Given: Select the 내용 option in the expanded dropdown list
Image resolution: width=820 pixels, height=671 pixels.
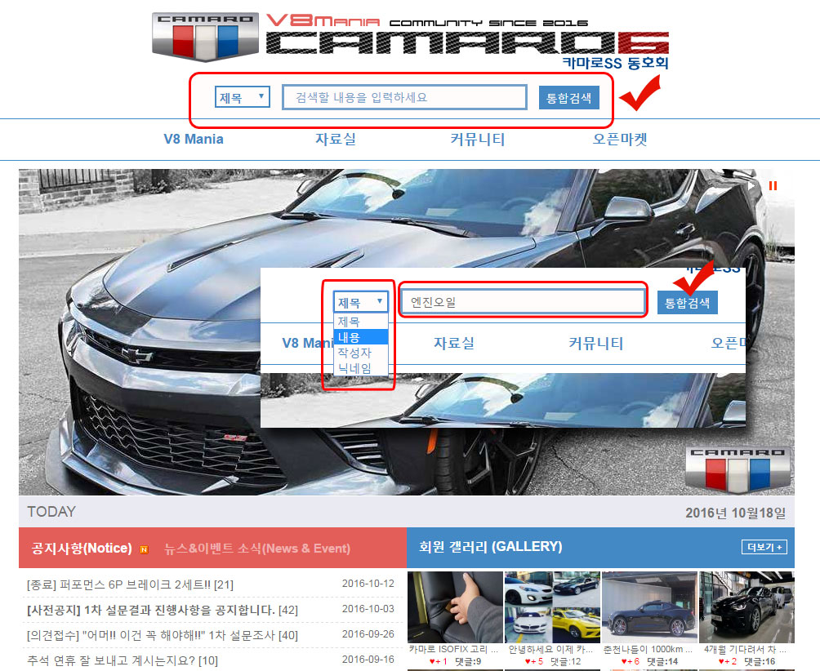Looking at the screenshot, I should coord(361,337).
